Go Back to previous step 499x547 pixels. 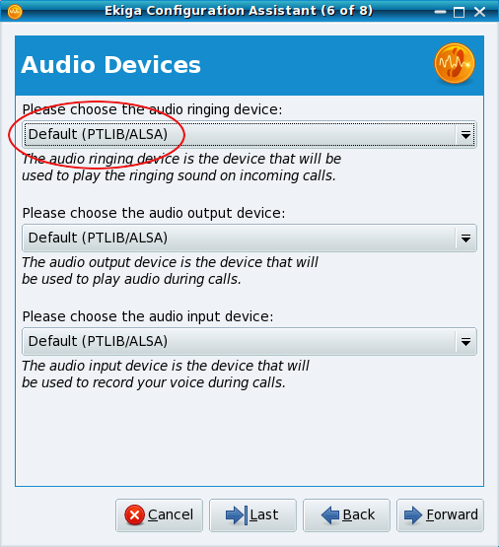346,515
